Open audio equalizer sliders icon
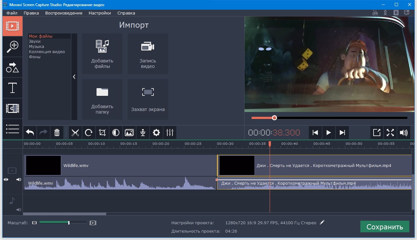417x240 pixels. tap(170, 132)
